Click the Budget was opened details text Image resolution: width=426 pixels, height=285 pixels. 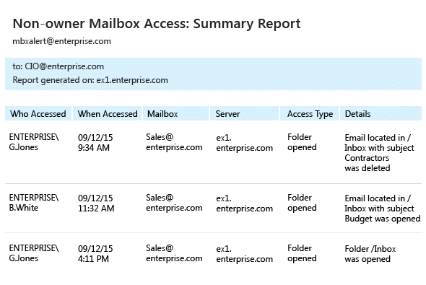pyautogui.click(x=383, y=219)
